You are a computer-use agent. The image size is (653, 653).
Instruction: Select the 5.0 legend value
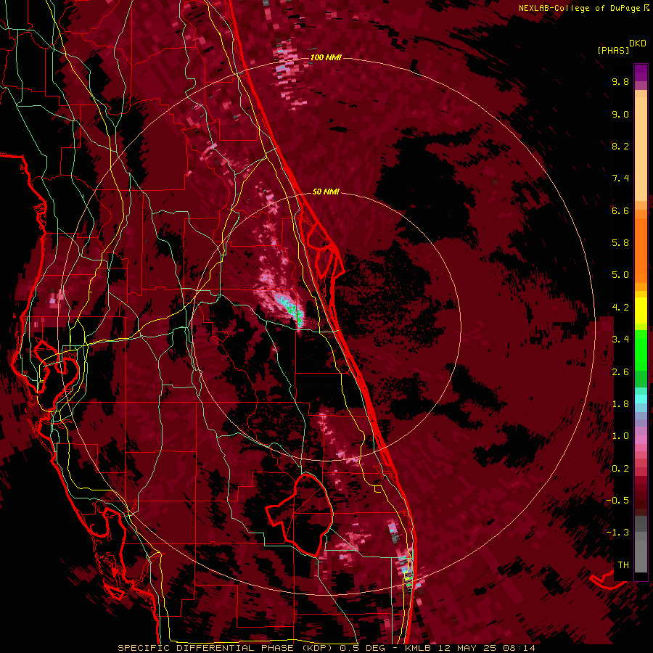[620, 275]
